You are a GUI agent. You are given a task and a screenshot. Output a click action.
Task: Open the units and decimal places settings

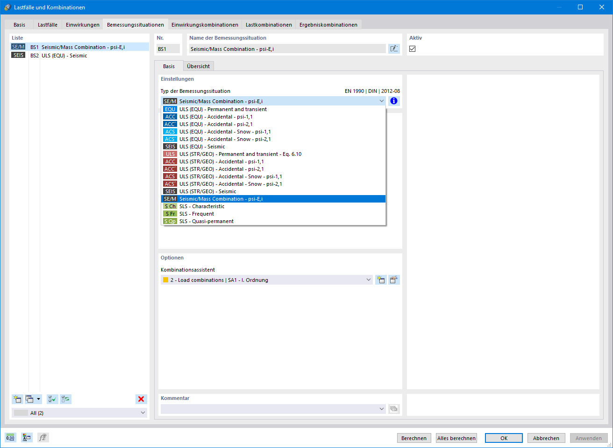tap(10, 438)
